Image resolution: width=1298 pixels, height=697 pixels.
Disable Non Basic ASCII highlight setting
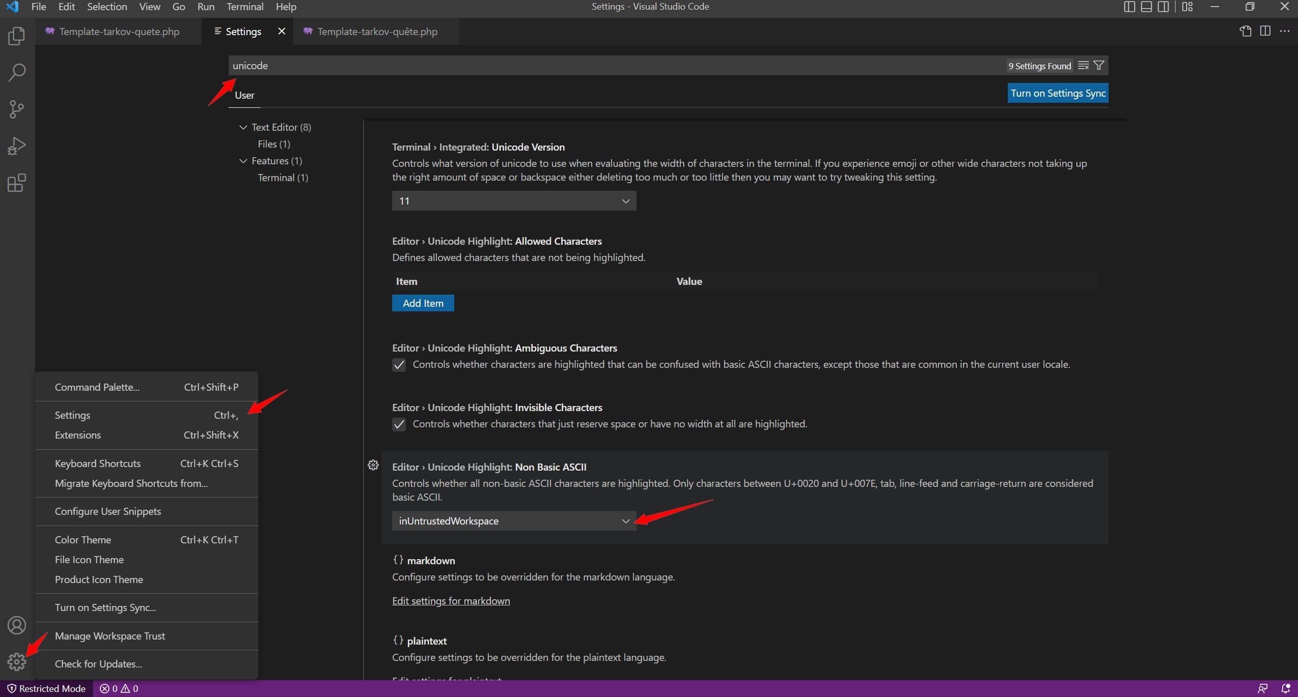(x=513, y=520)
